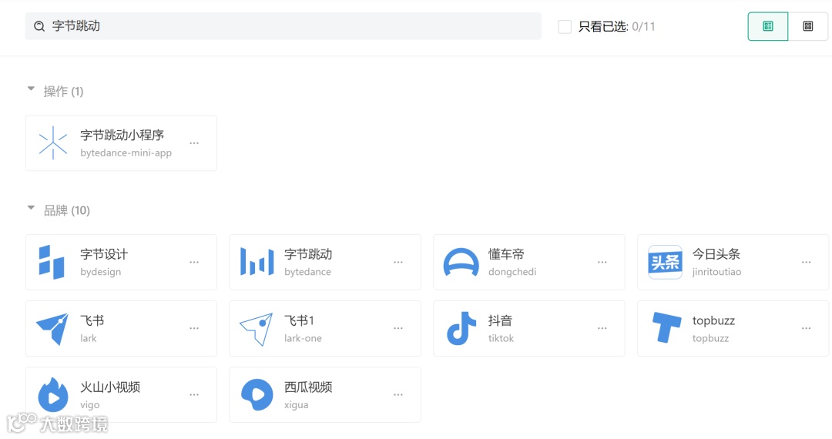Click the xigua code text

click(296, 405)
